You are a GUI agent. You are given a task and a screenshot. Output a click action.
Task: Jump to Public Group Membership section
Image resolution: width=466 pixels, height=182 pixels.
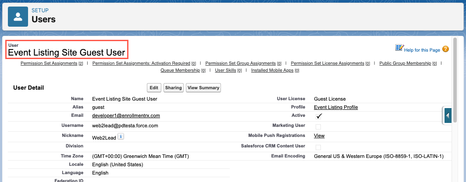(x=405, y=63)
